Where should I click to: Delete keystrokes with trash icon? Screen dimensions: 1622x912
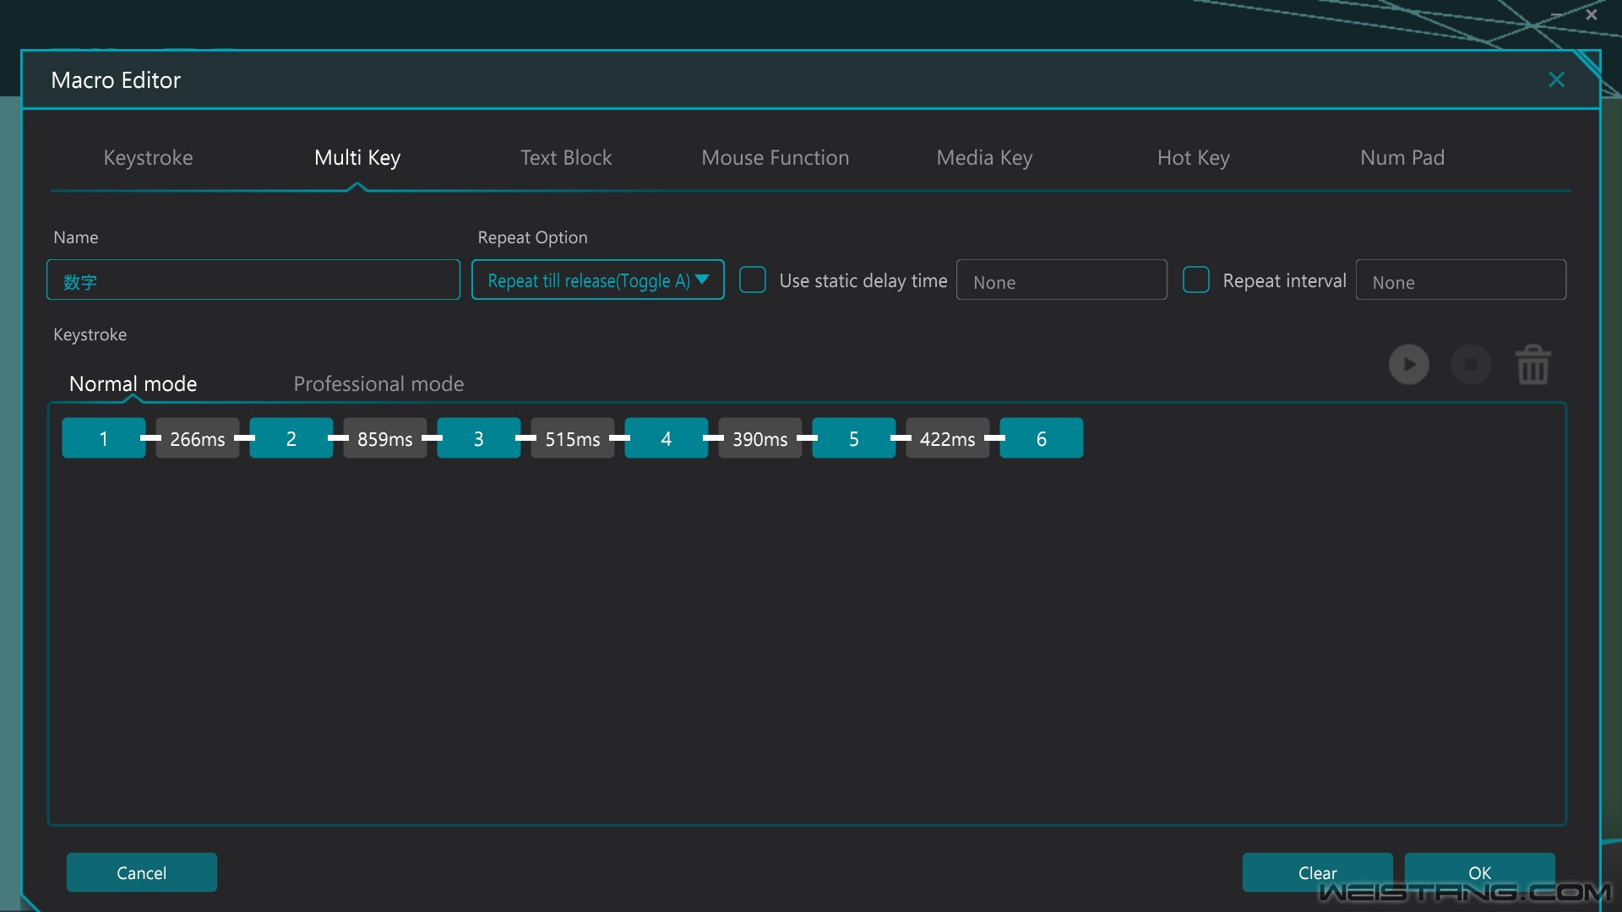1533,365
